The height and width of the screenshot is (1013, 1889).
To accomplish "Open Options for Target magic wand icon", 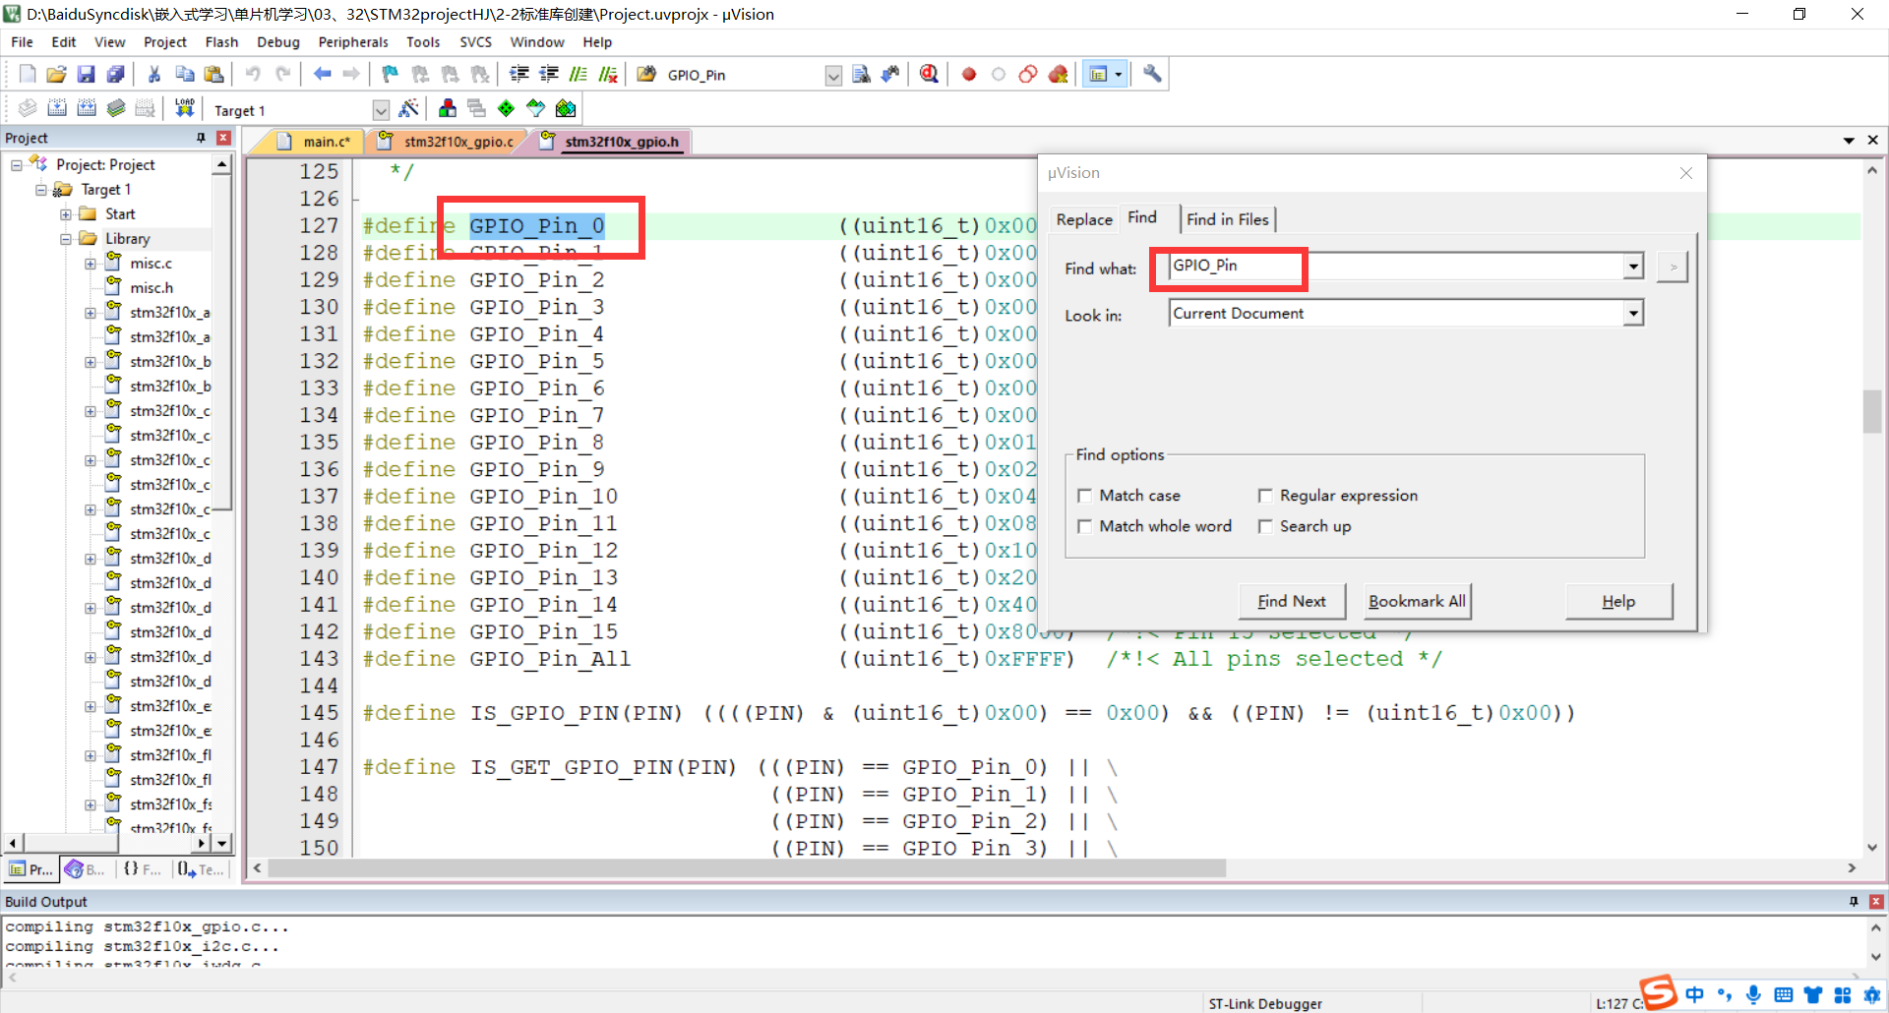I will (x=409, y=108).
